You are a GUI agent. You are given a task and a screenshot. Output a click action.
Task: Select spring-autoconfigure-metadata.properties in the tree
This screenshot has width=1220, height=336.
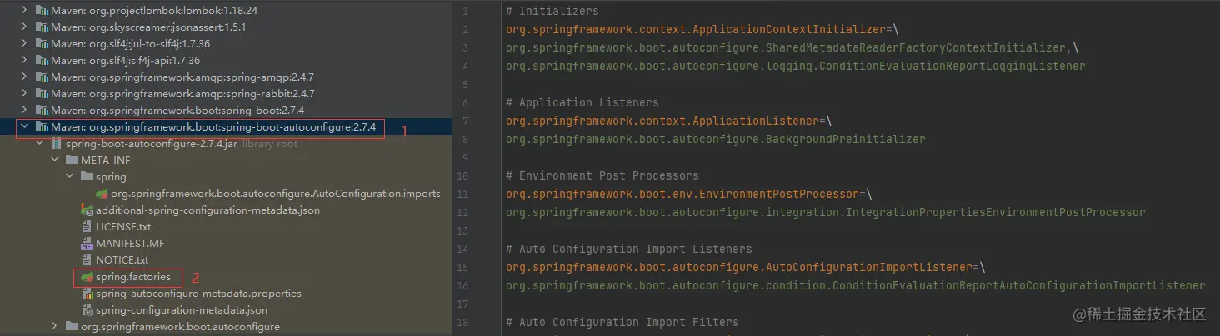point(198,294)
